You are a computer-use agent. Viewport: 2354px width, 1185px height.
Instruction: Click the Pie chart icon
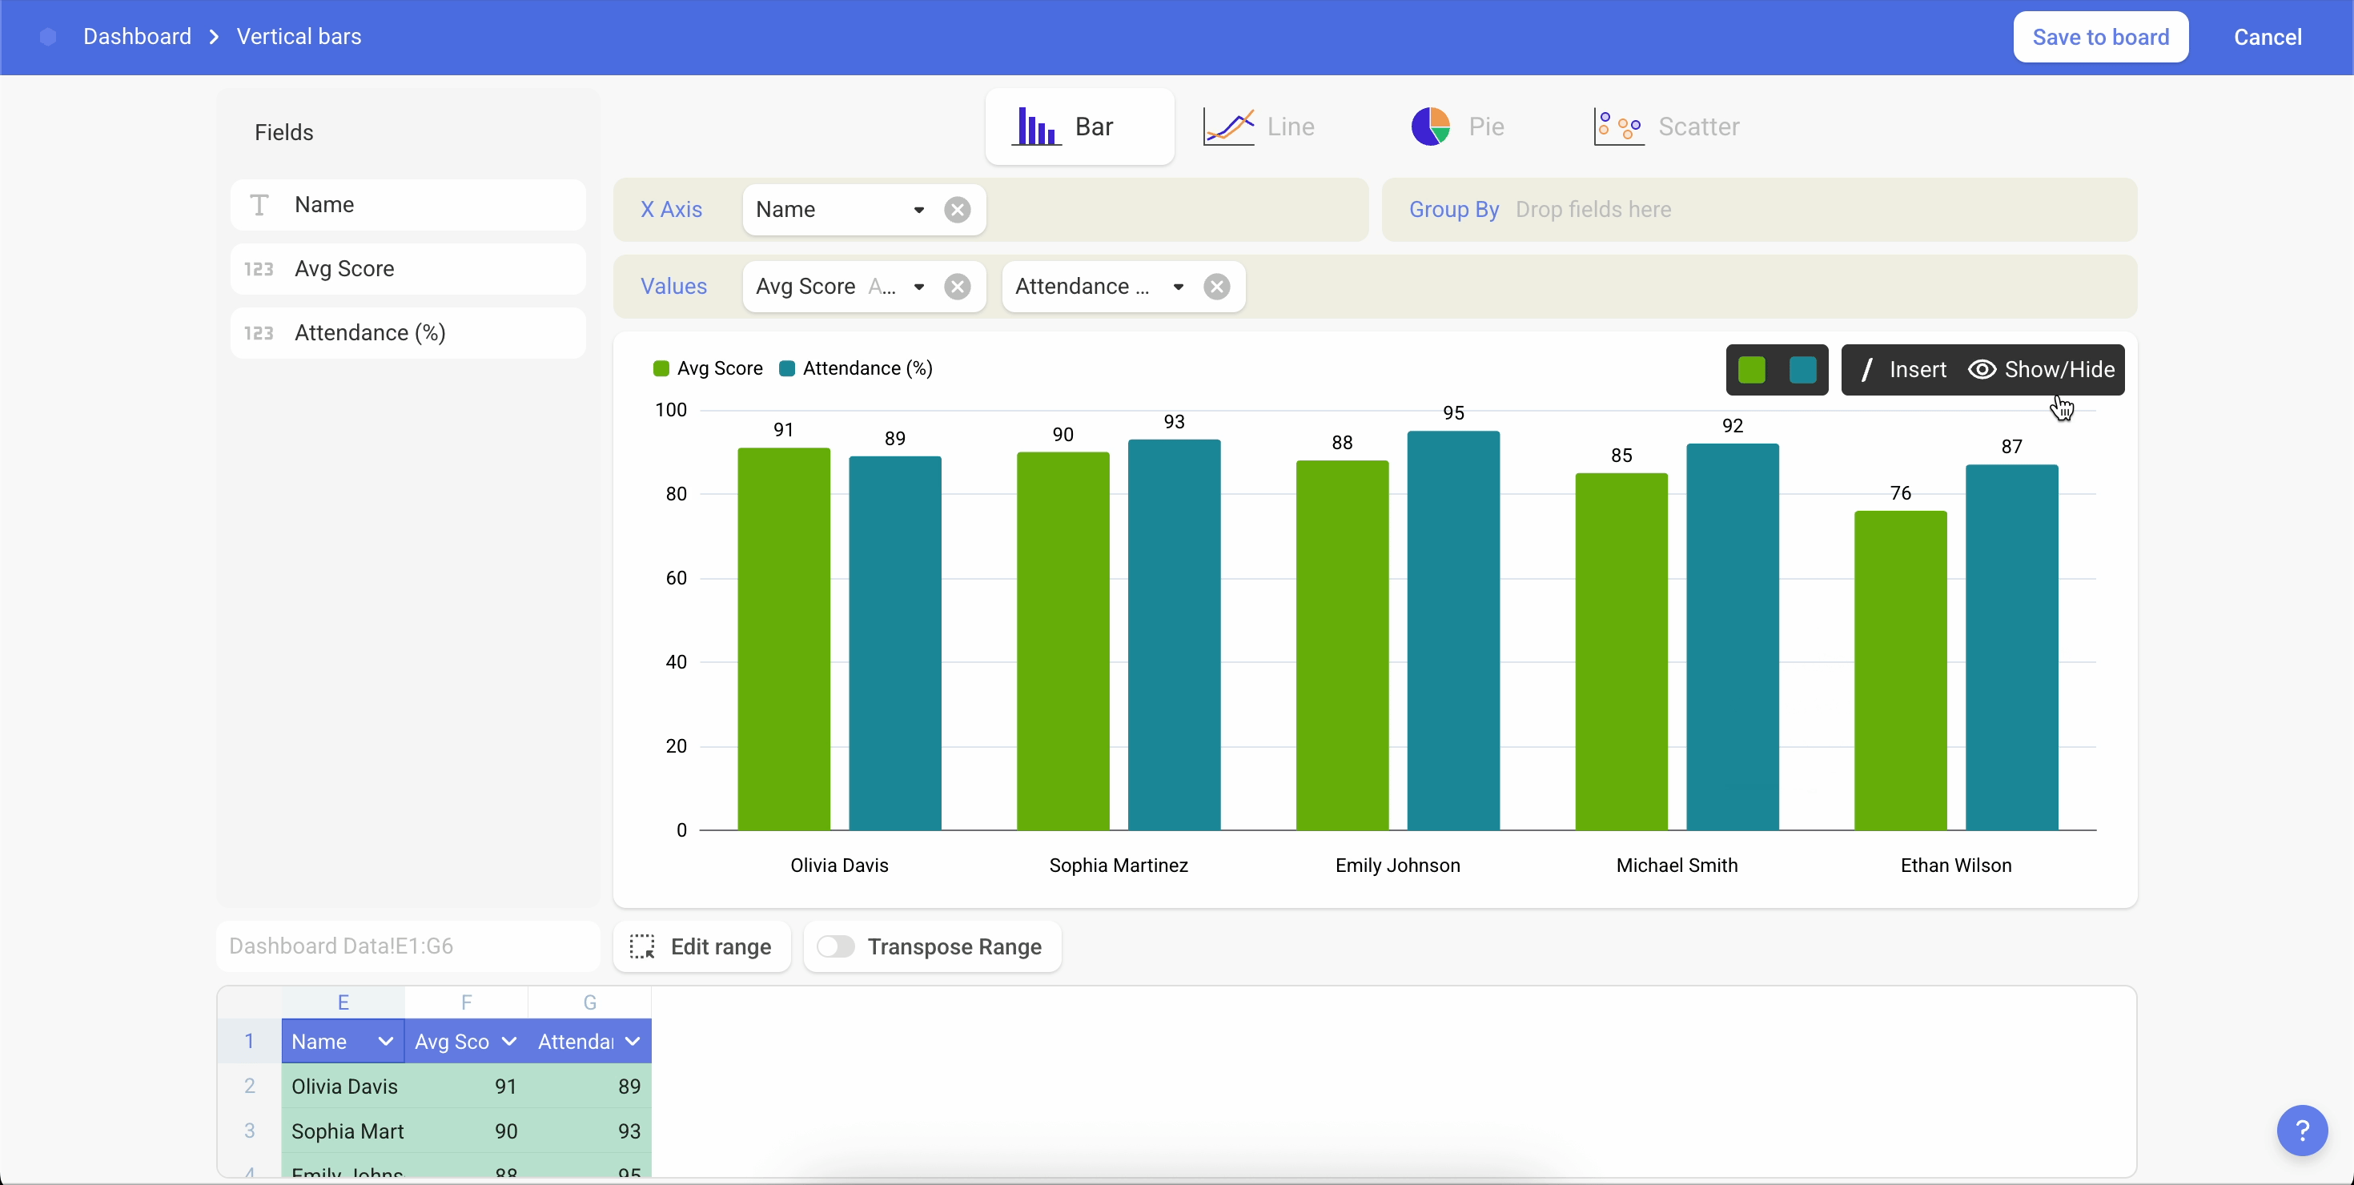tap(1430, 127)
